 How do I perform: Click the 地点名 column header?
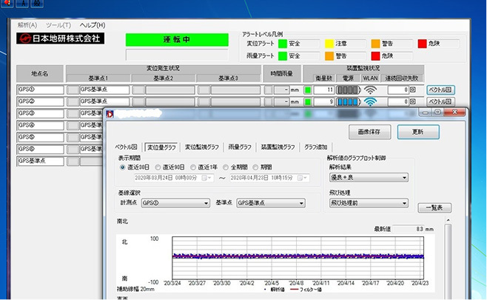[40, 73]
